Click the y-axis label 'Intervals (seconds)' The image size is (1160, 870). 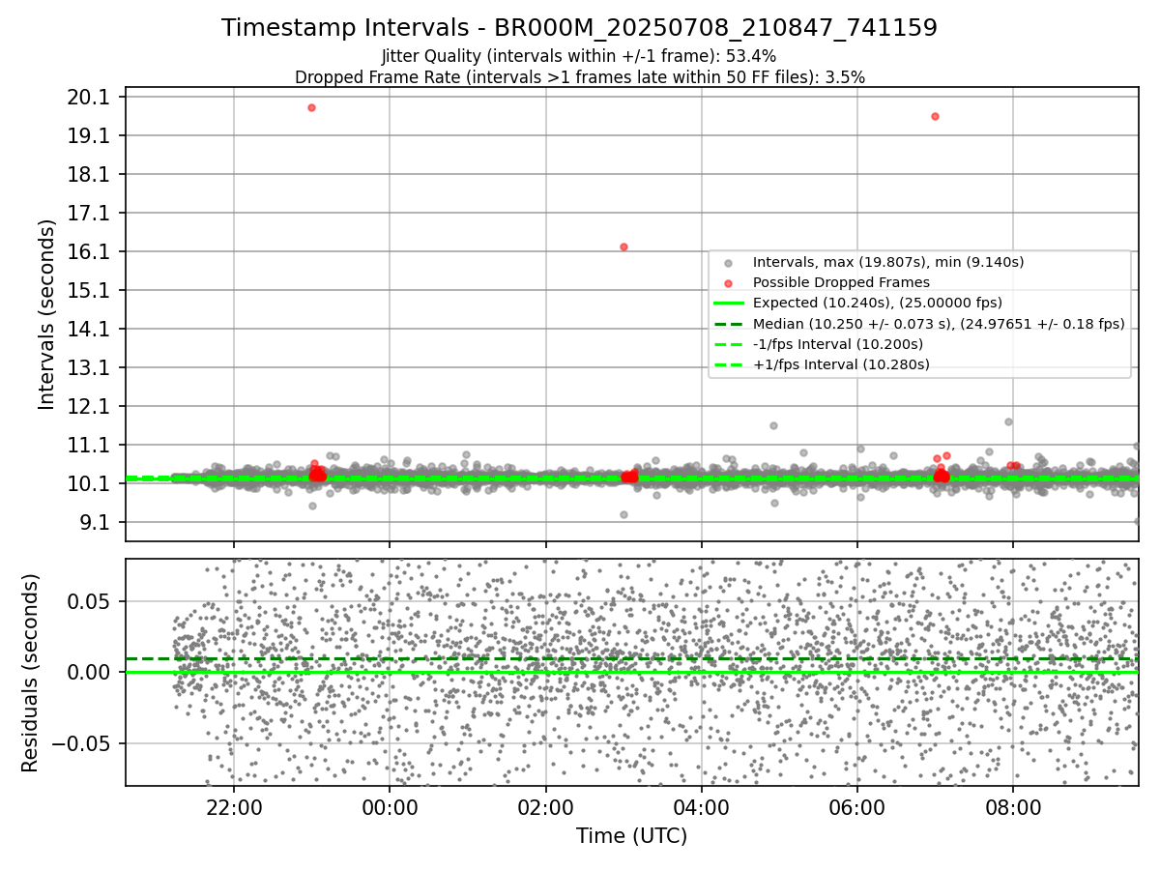click(47, 314)
